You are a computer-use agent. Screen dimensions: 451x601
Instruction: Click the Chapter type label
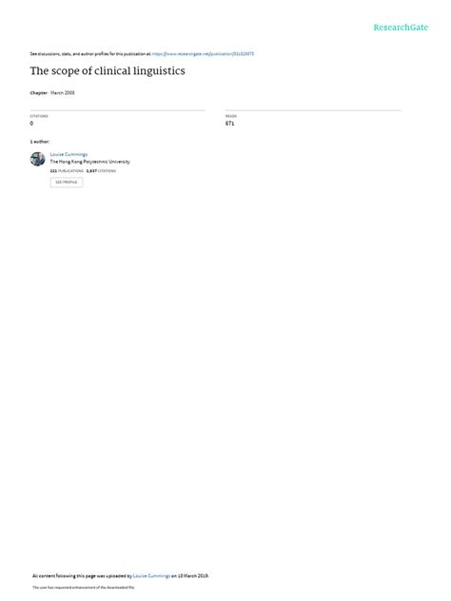(39, 93)
